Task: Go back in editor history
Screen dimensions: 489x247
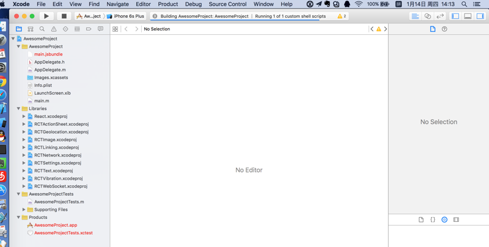Action: click(x=126, y=29)
